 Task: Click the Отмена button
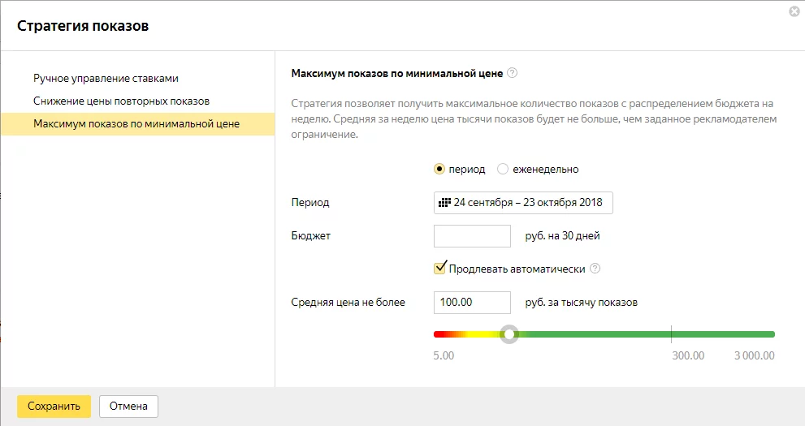click(128, 406)
